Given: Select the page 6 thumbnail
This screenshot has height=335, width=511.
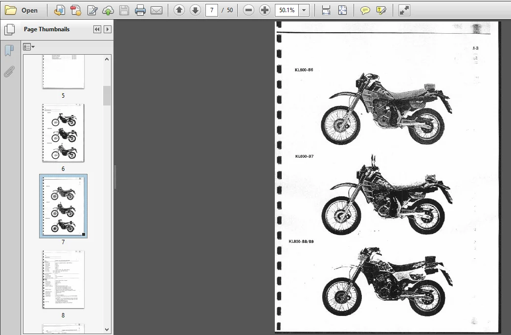Looking at the screenshot, I should (63, 133).
